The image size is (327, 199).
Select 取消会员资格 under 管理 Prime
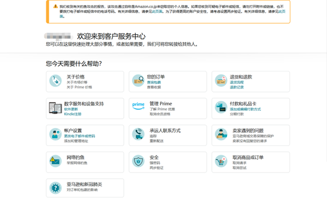click(160, 114)
